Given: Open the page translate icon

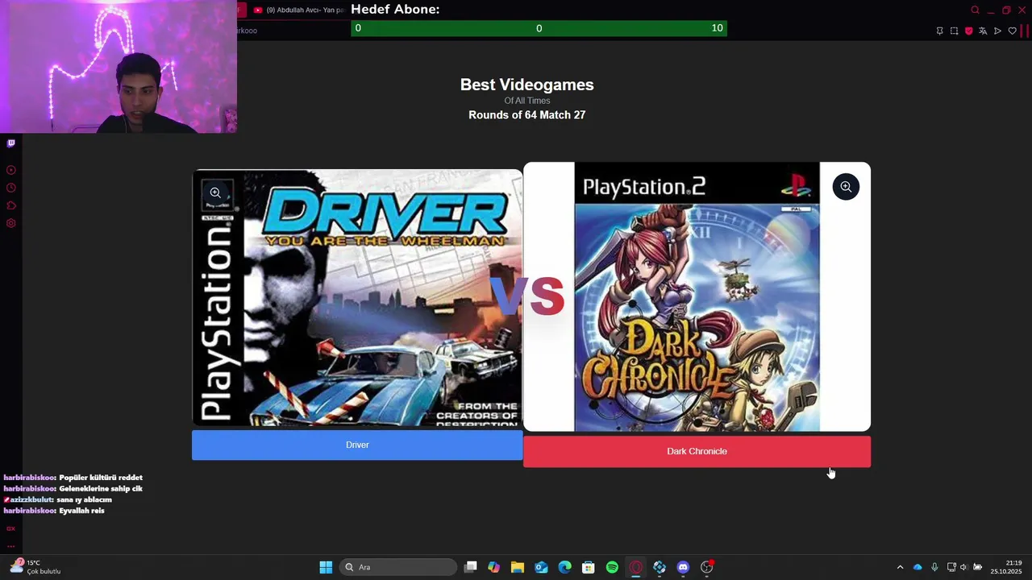Looking at the screenshot, I should click(983, 31).
